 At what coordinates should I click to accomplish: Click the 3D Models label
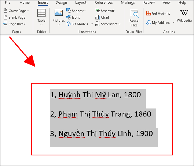(x=80, y=24)
